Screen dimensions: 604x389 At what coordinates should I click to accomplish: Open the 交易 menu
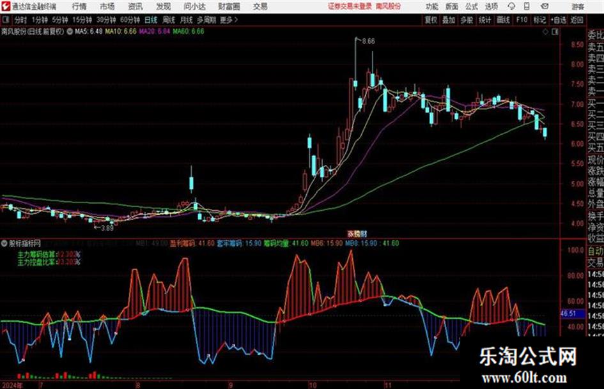(x=260, y=6)
